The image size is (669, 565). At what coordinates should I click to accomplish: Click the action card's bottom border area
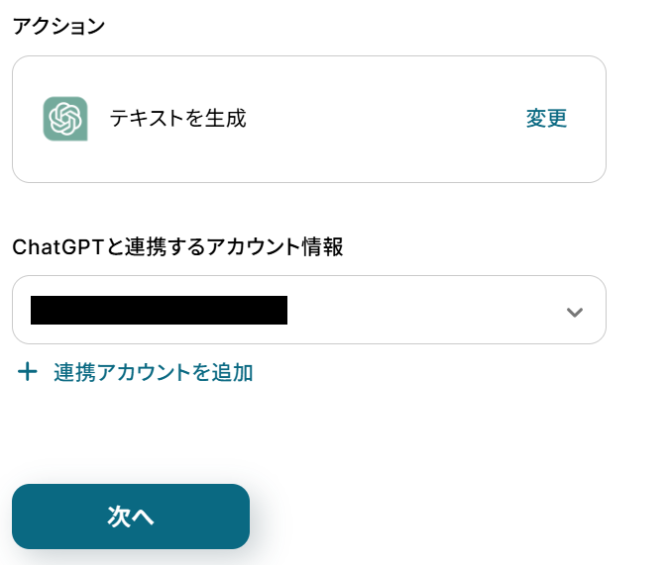pyautogui.click(x=308, y=181)
